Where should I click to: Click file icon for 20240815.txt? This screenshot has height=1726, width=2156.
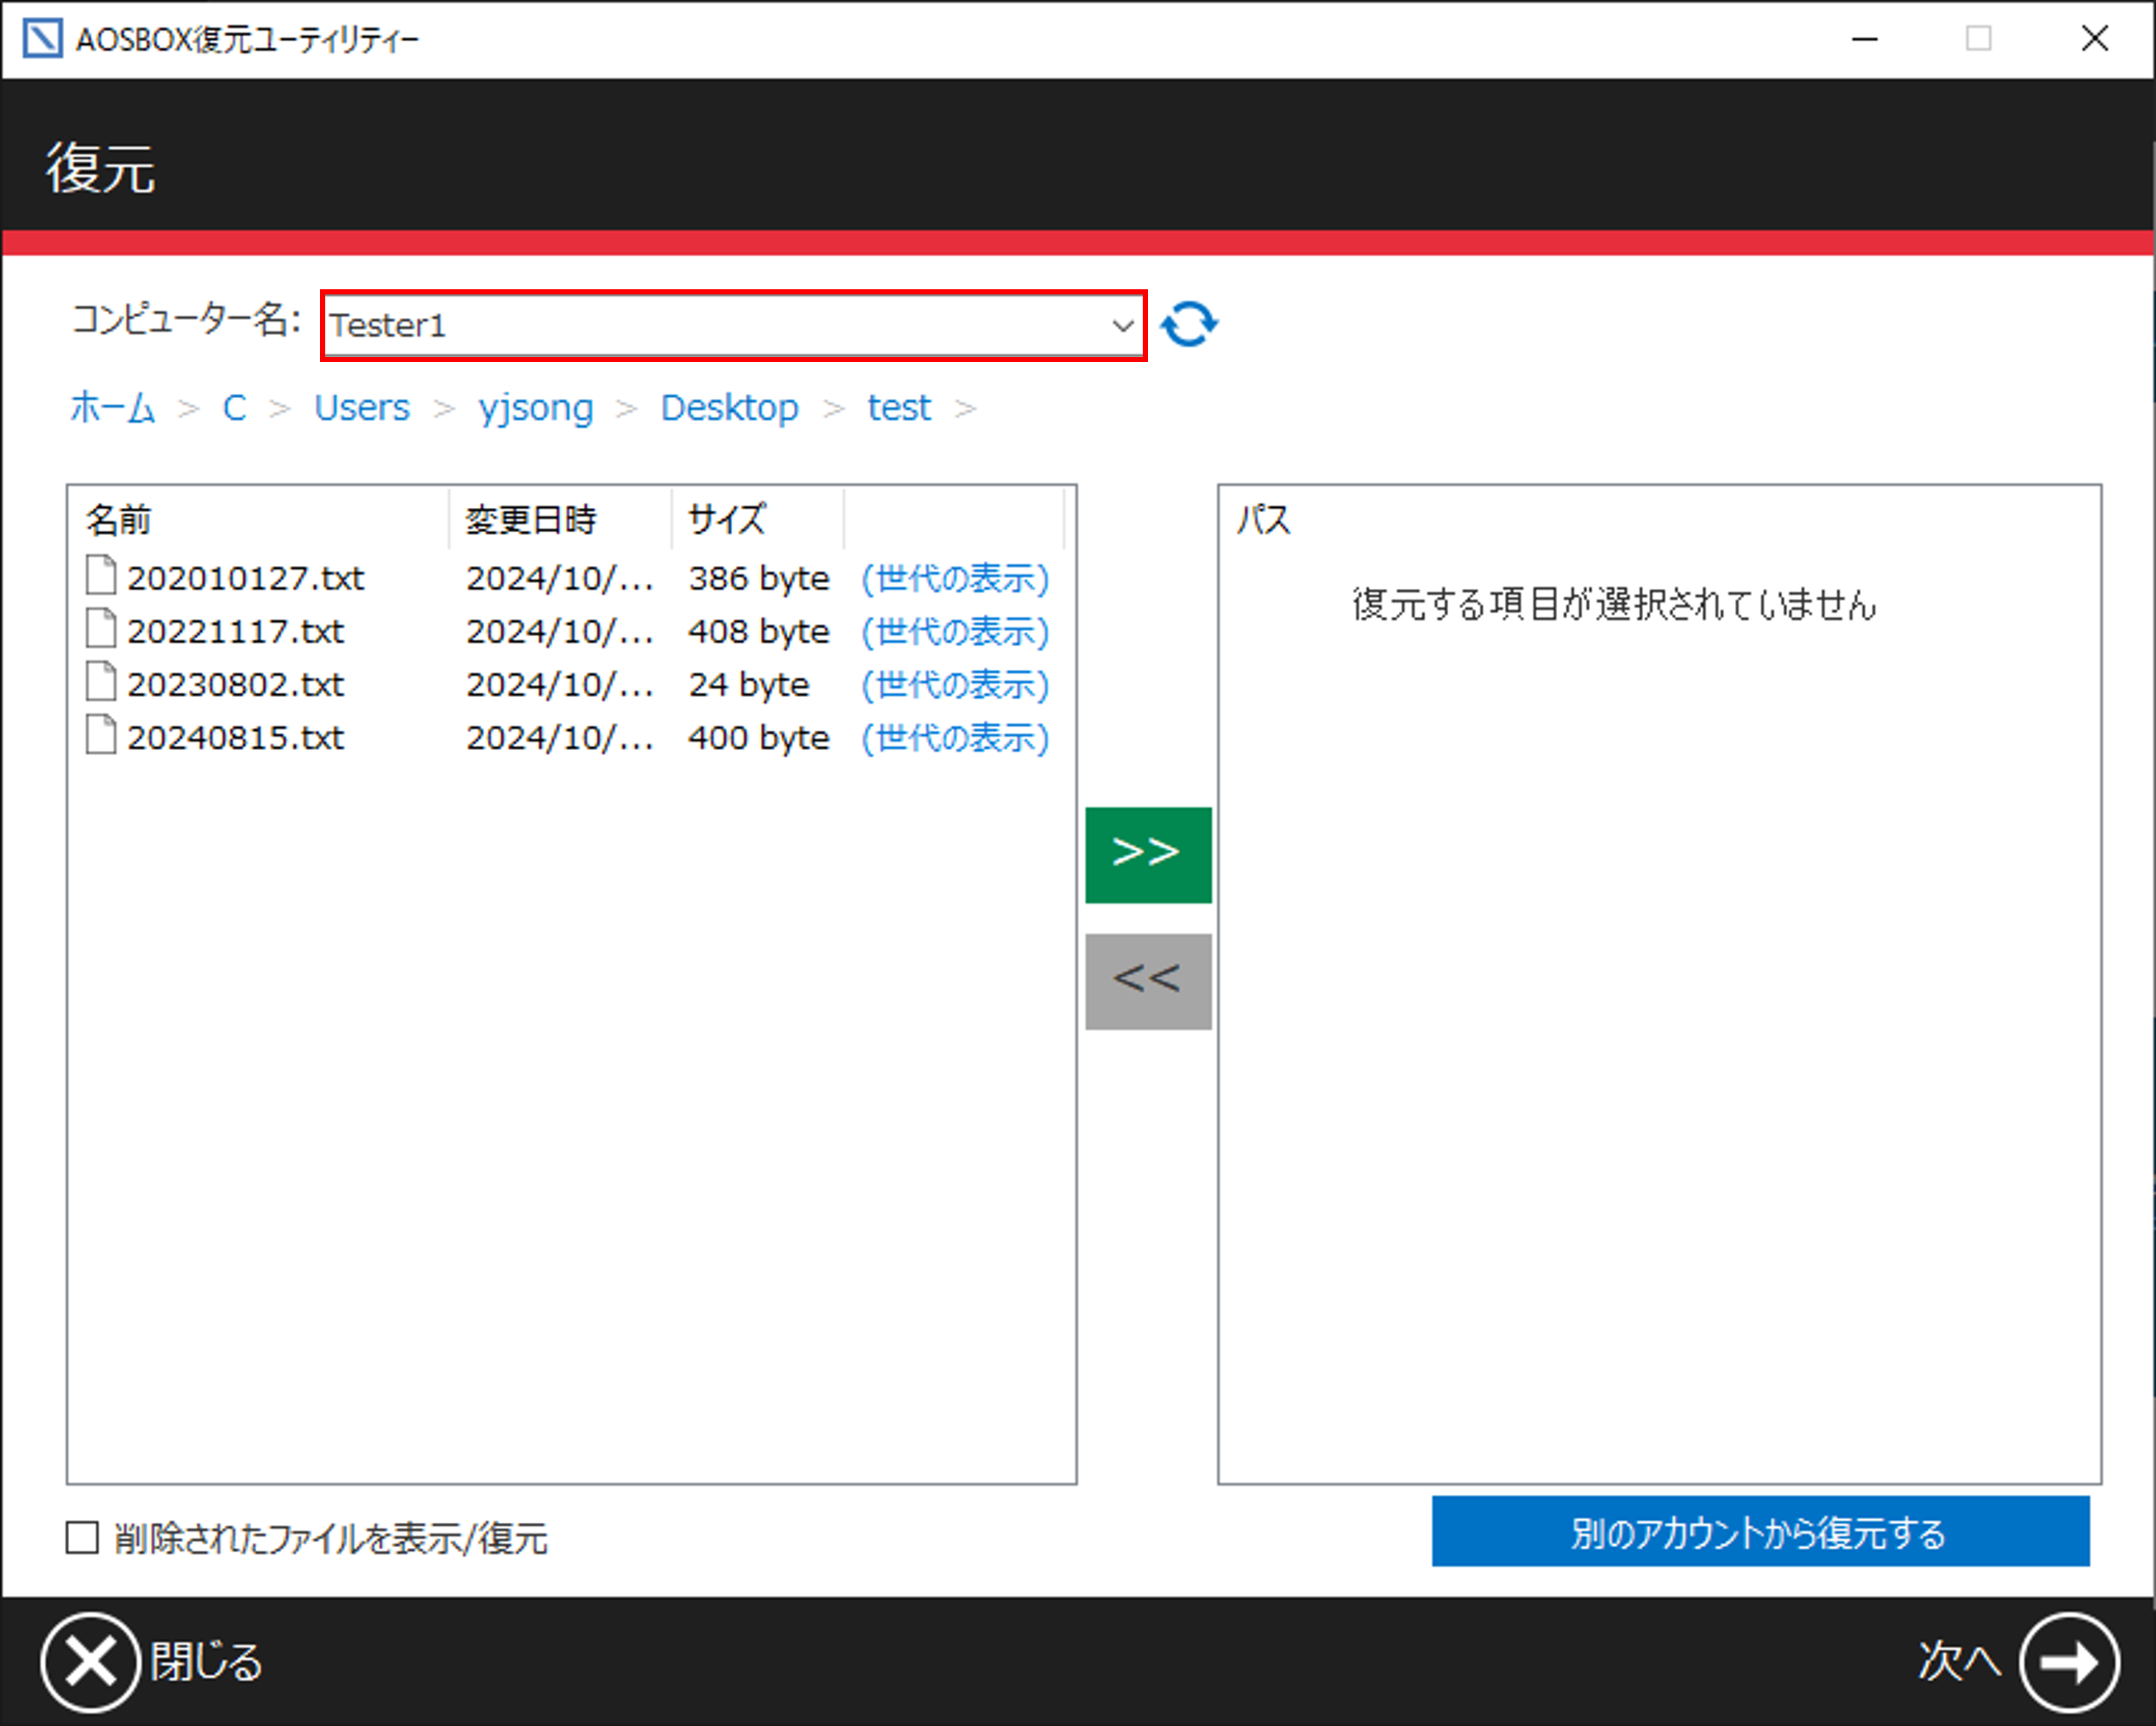pos(100,735)
